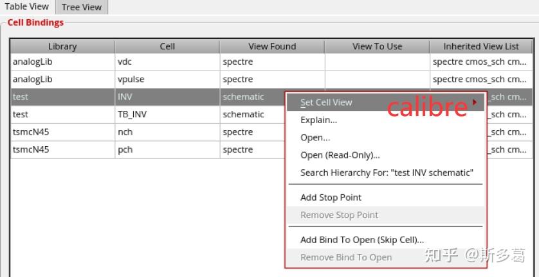
Task: Switch to the Tree View tab
Action: 82,7
